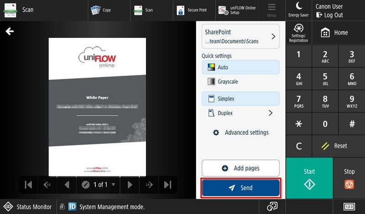Image resolution: width=365 pixels, height=214 pixels.
Task: Open the 1 of 1 page dropdown
Action: click(98, 185)
